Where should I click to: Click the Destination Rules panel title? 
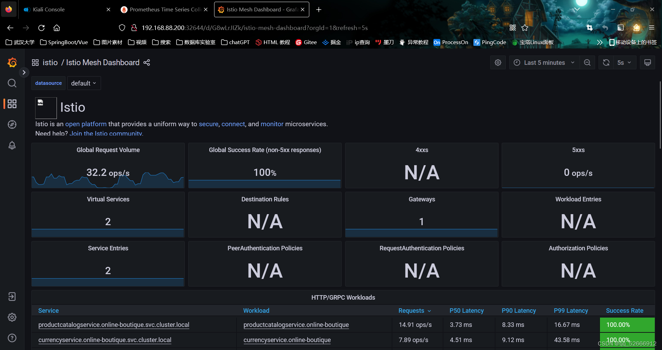pyautogui.click(x=265, y=199)
